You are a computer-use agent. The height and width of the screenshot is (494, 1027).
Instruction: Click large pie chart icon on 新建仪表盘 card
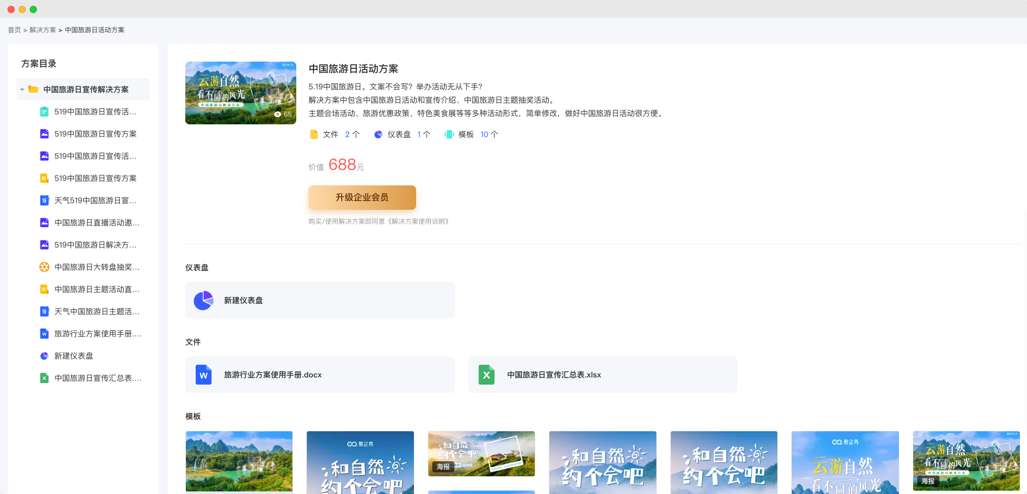204,300
